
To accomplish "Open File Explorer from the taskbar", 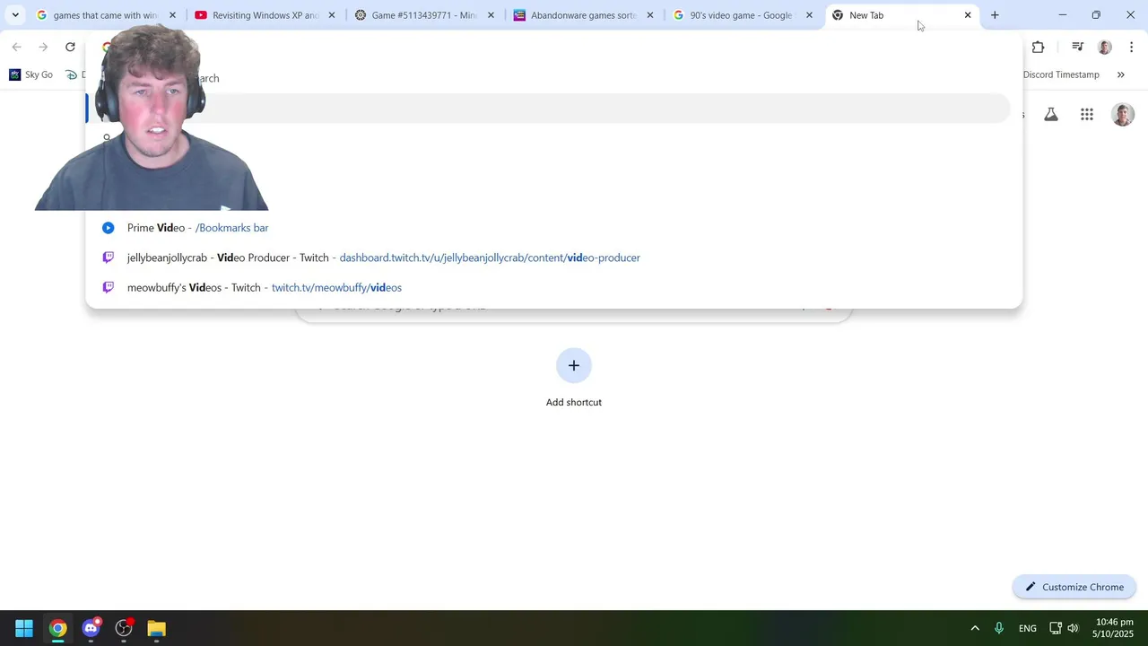I will [x=157, y=628].
